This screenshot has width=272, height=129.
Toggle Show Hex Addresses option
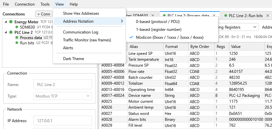(89, 13)
